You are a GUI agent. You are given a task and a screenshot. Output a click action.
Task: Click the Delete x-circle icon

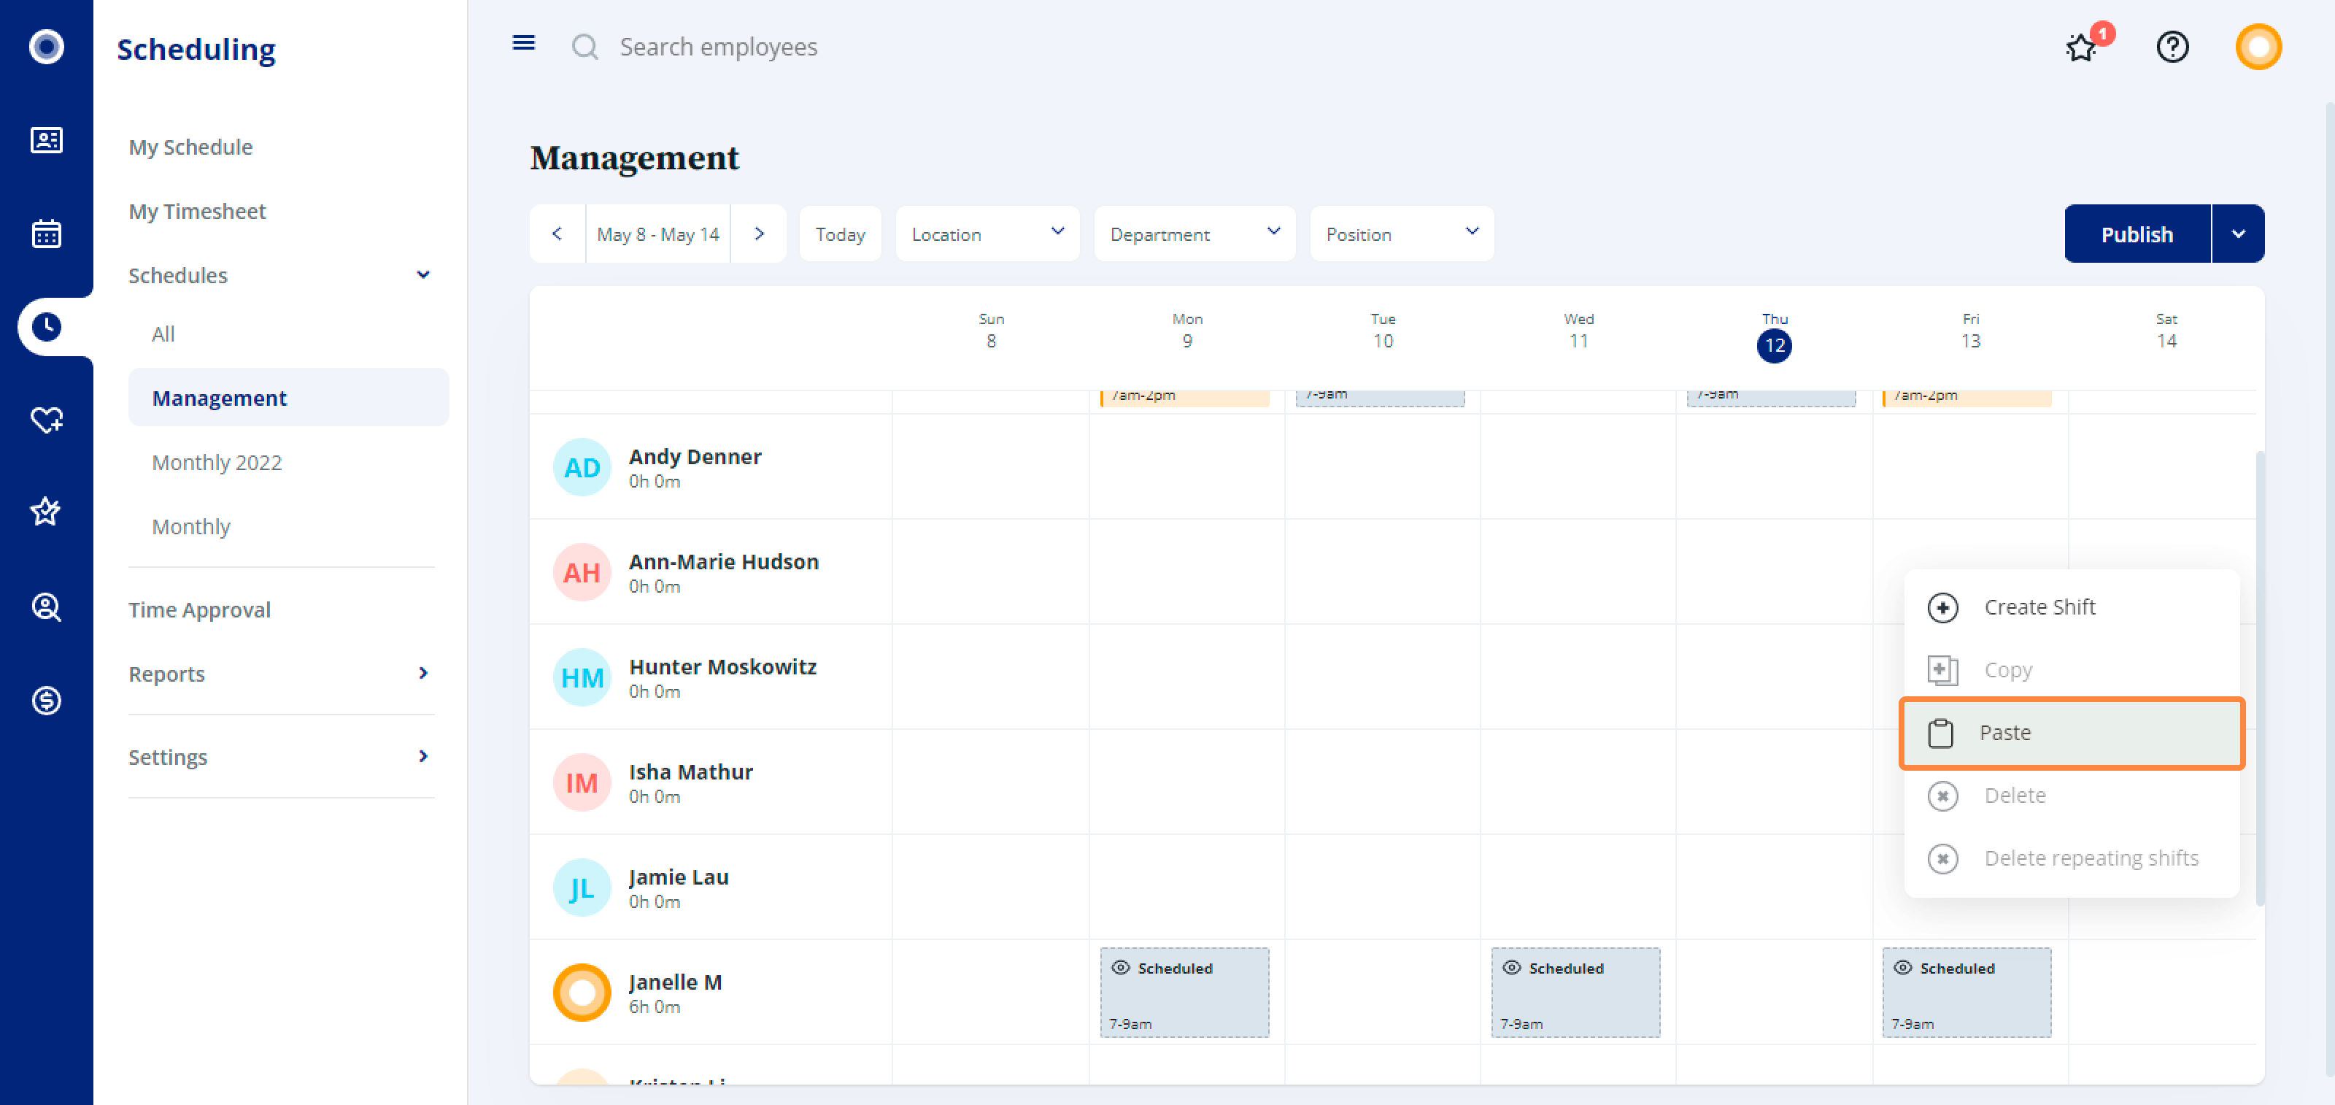coord(1942,796)
